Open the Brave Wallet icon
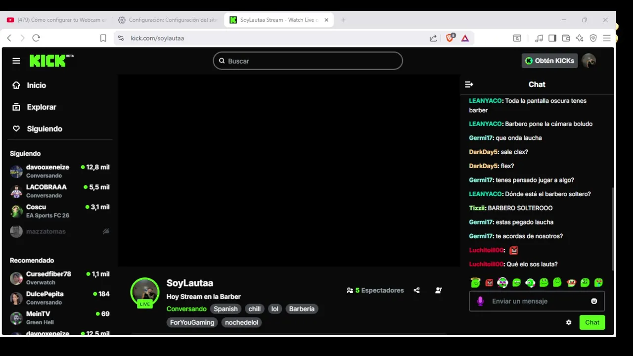The height and width of the screenshot is (356, 633). pos(566,38)
